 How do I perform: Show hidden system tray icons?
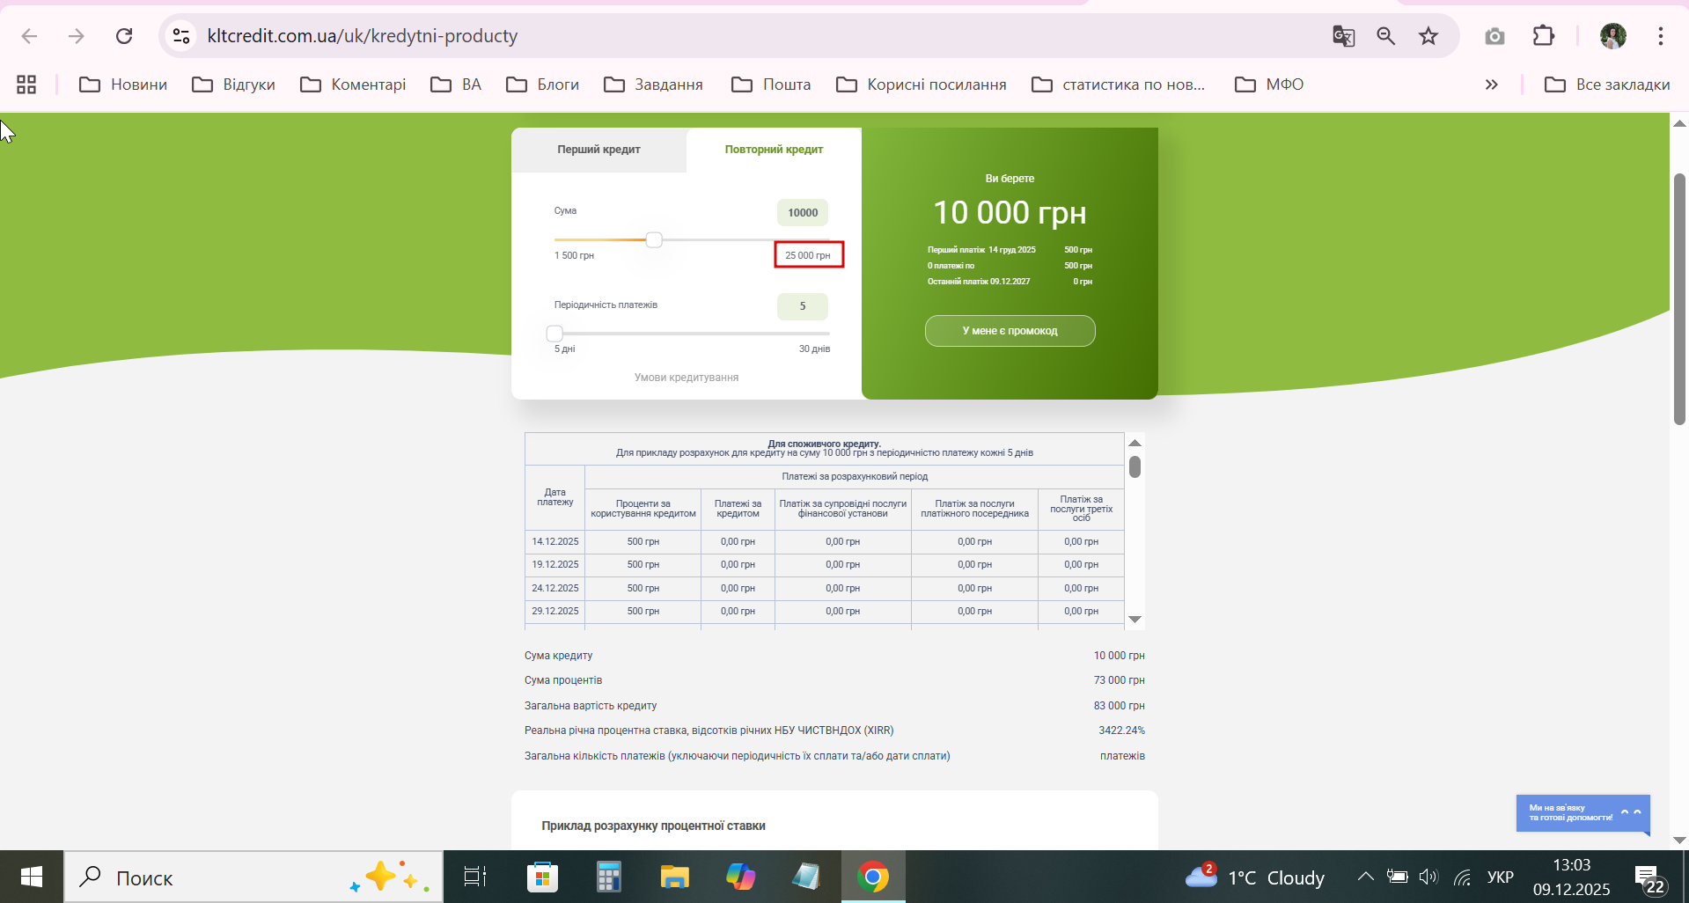(x=1365, y=877)
